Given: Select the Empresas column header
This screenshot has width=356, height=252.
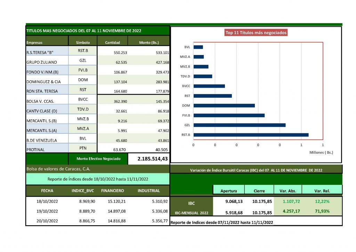Looking at the screenshot, I should 34,42.
